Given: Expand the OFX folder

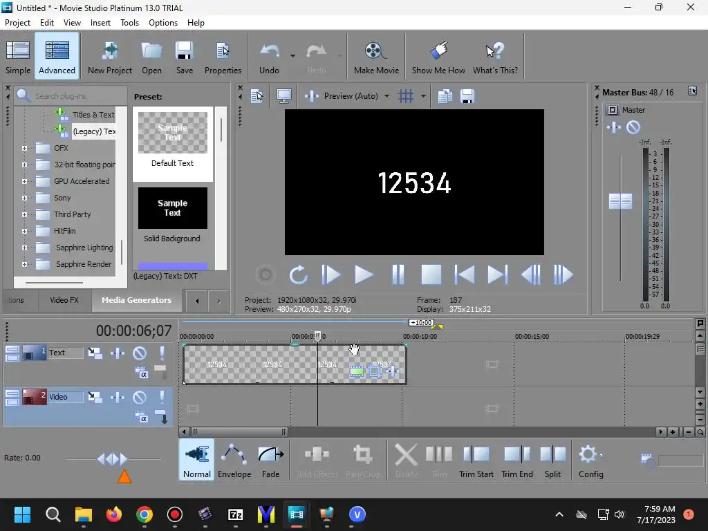Looking at the screenshot, I should coord(24,148).
